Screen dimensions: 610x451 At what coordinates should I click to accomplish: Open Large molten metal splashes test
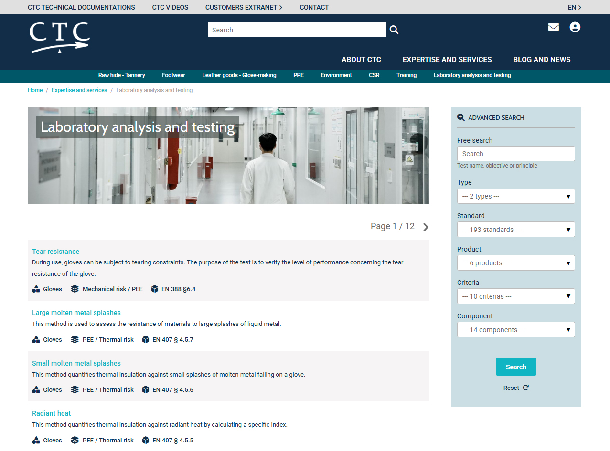click(76, 313)
